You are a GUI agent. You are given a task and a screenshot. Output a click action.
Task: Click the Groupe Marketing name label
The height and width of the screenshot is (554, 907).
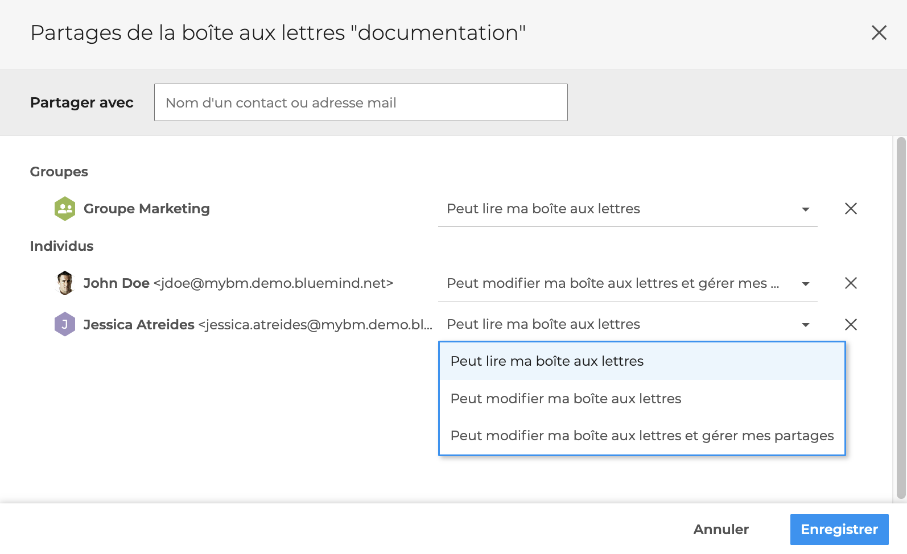point(147,209)
